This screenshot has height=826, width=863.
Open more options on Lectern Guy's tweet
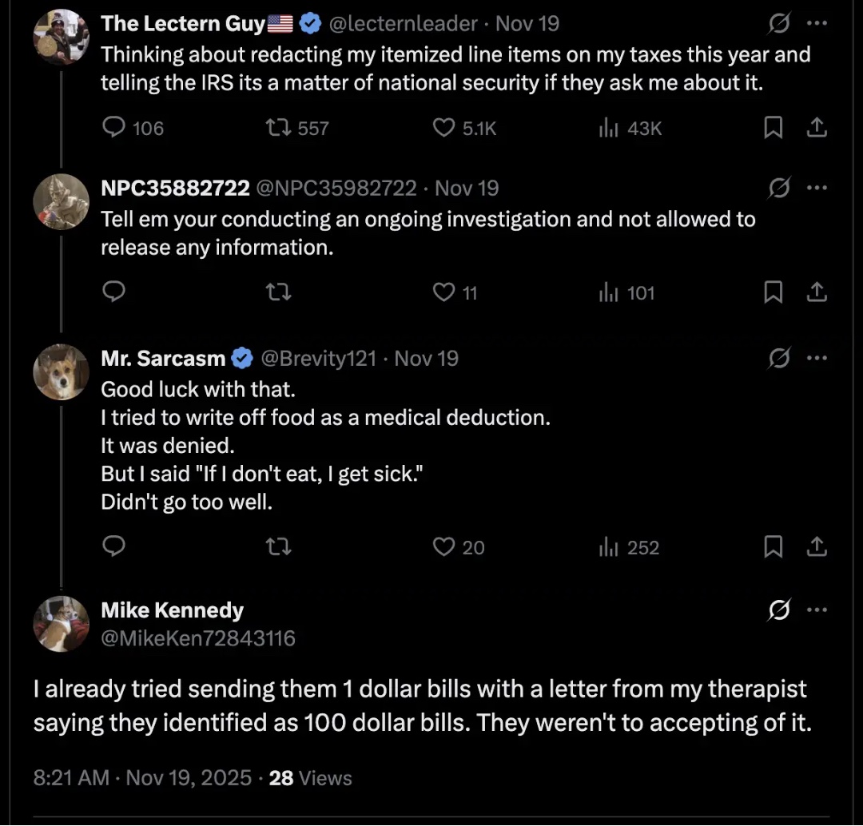point(816,24)
